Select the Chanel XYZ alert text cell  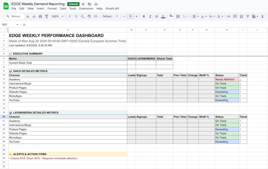click(68, 158)
